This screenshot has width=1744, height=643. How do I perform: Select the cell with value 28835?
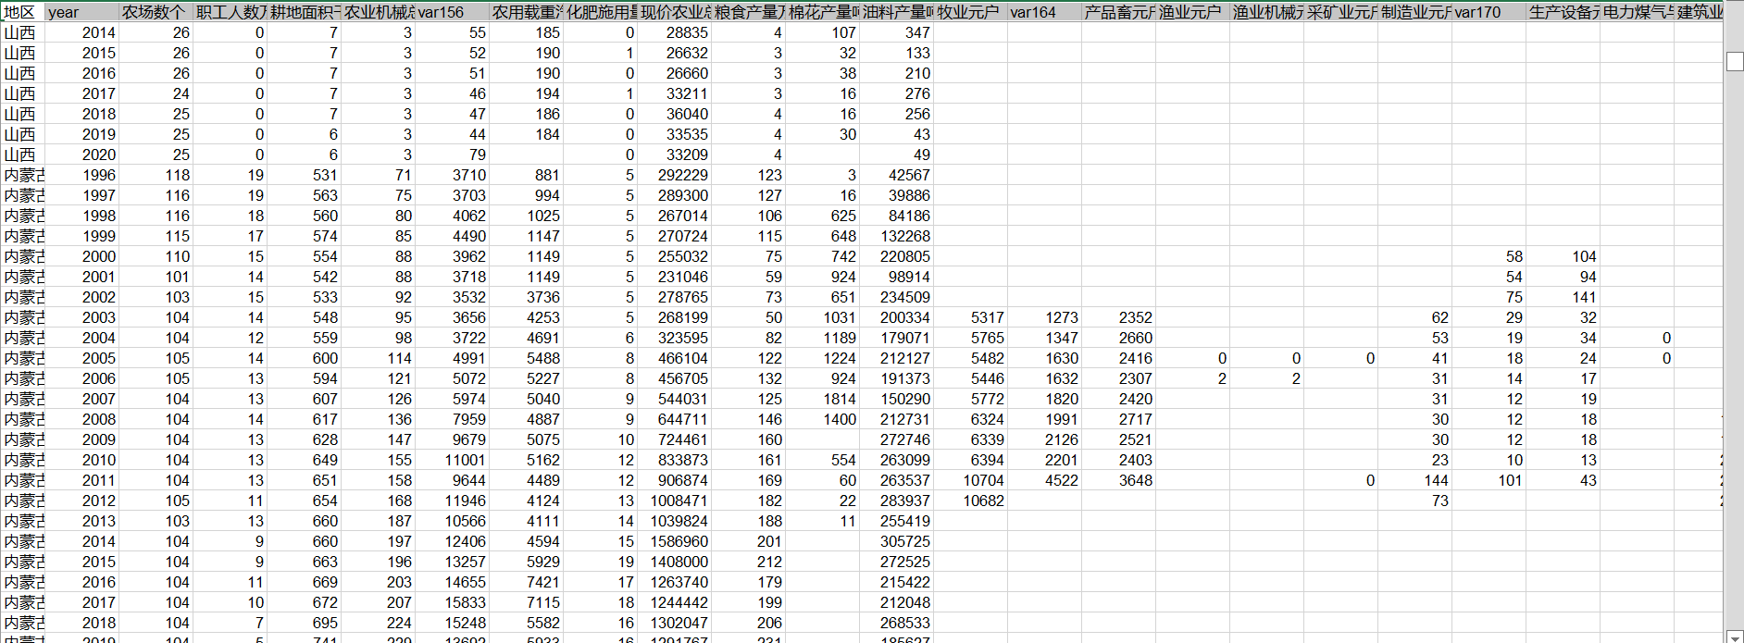674,32
